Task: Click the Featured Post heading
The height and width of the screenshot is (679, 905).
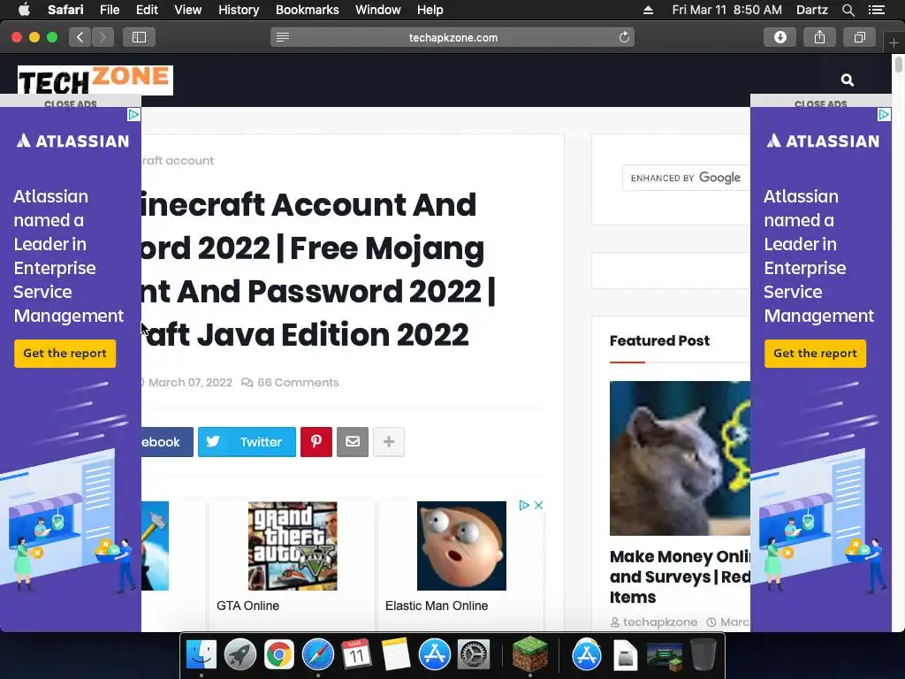Action: (x=659, y=340)
